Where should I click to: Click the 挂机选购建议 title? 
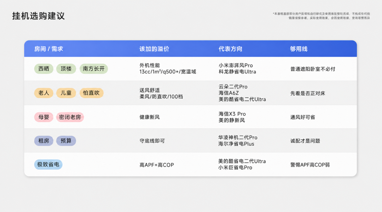click(39, 16)
